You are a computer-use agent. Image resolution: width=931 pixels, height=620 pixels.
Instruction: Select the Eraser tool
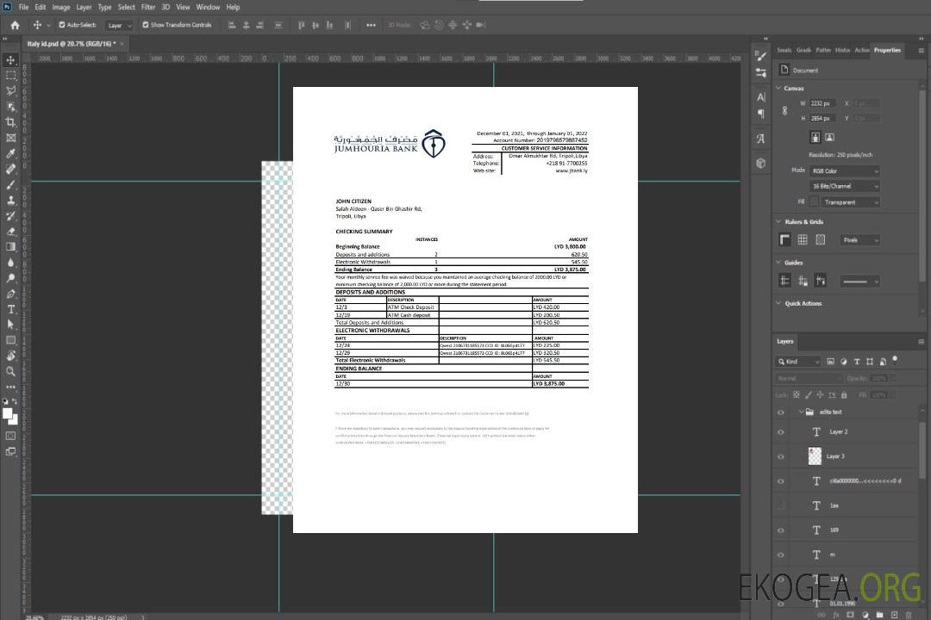(x=11, y=231)
